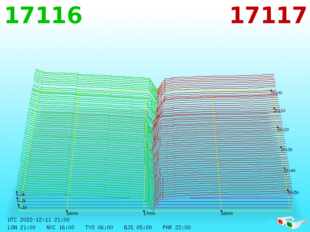Click the NYC 16:00 time
Image resolution: width=310 pixels, height=232 pixels.
tap(60, 227)
